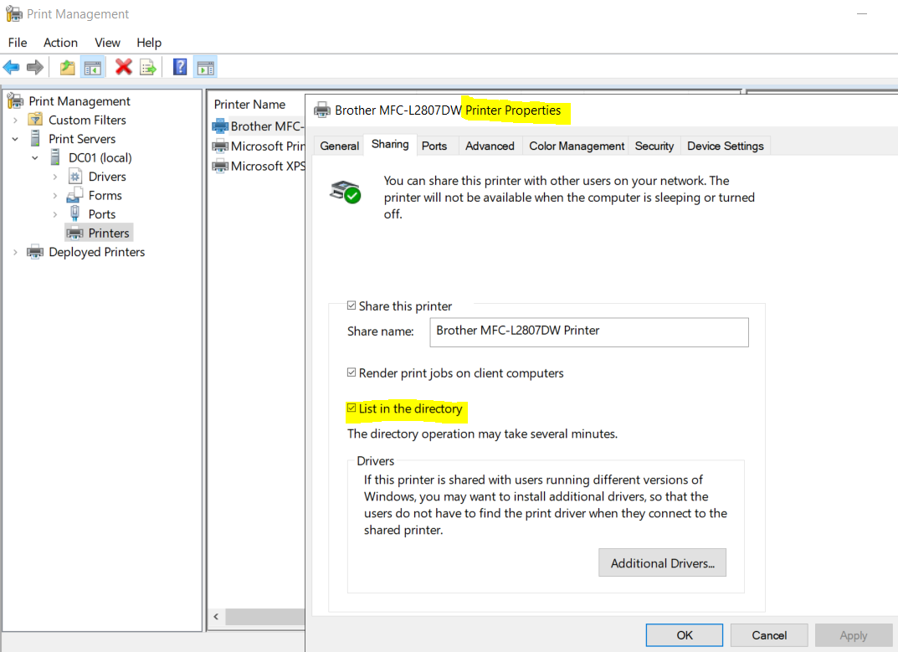Switch to the Ports tab in Properties
Viewport: 898px width, 652px height.
[x=434, y=146]
